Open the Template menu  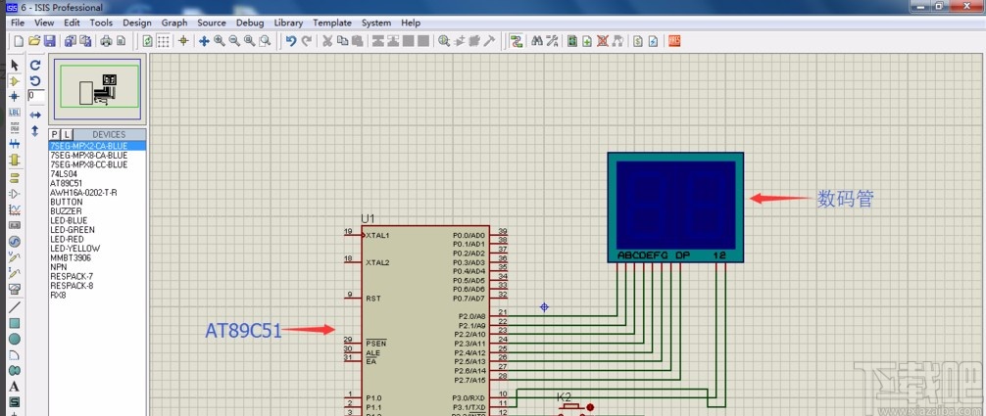pos(332,23)
